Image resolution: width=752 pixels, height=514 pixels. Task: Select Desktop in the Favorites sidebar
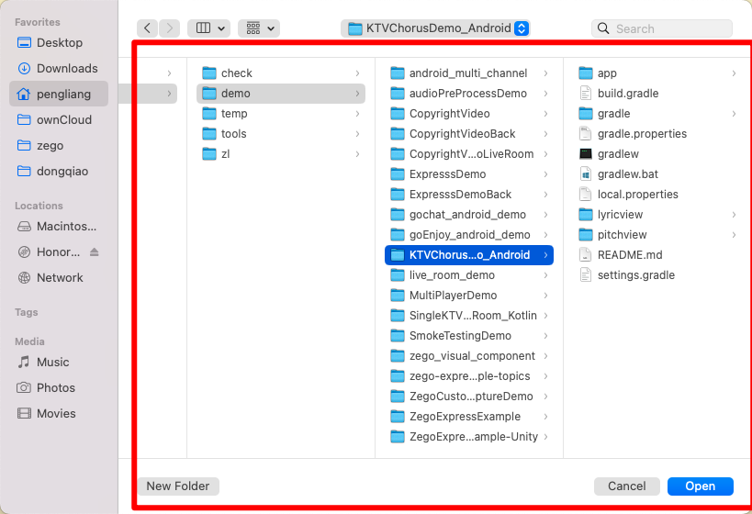[x=59, y=42]
